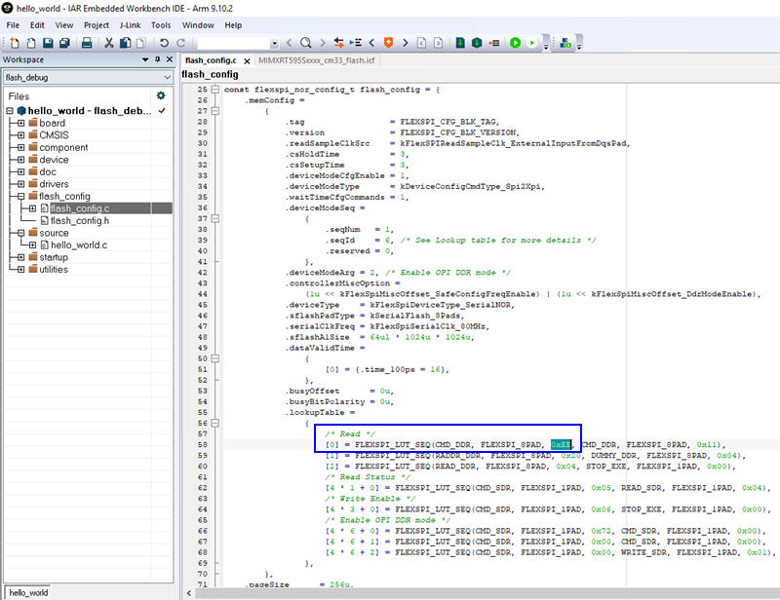Open the File menu
Screen dimensions: 780x600
[x=13, y=25]
